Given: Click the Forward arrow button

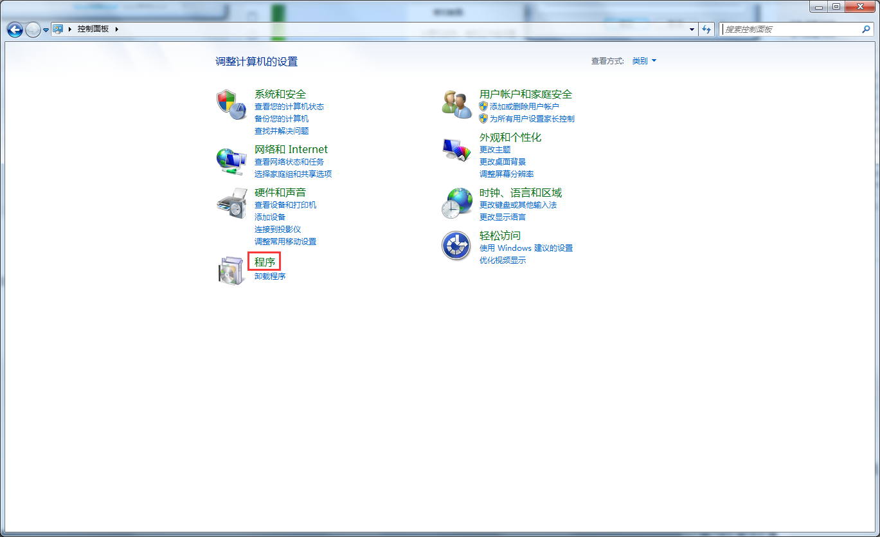Looking at the screenshot, I should (x=33, y=30).
